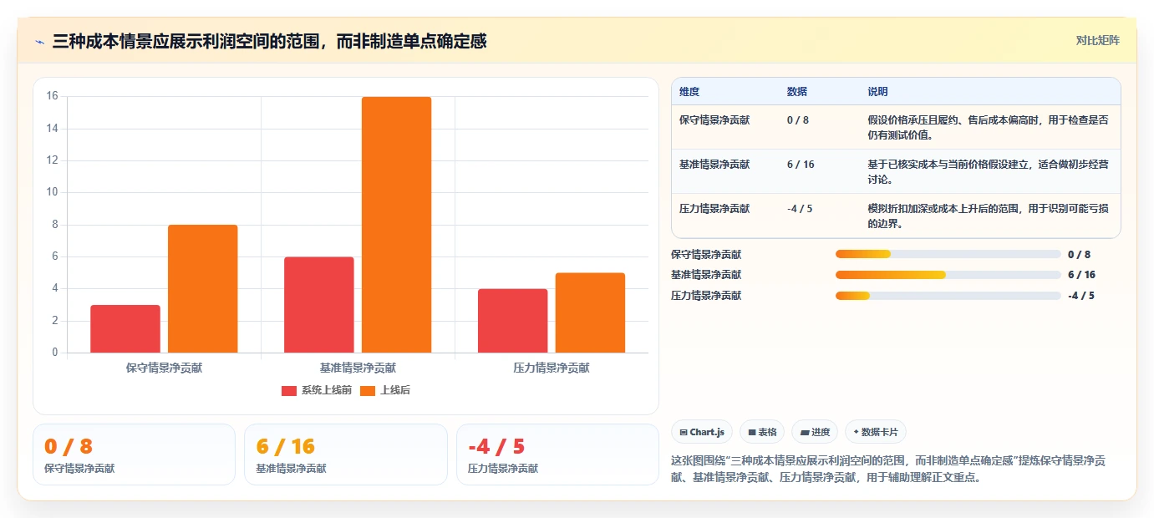
Task: Click the 保守情景净贡献 progress bar
Action: point(948,254)
